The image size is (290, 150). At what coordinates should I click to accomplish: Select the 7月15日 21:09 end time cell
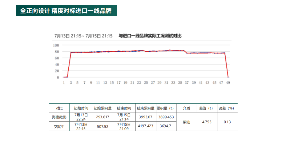click(x=124, y=126)
